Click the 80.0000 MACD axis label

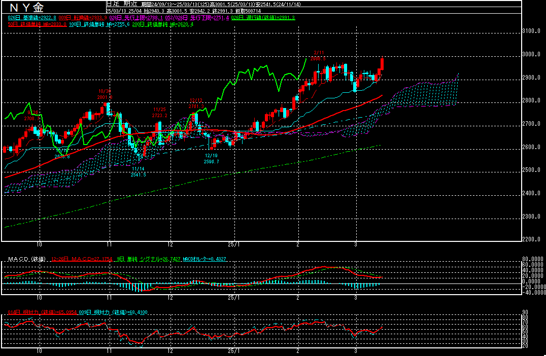tap(533, 259)
